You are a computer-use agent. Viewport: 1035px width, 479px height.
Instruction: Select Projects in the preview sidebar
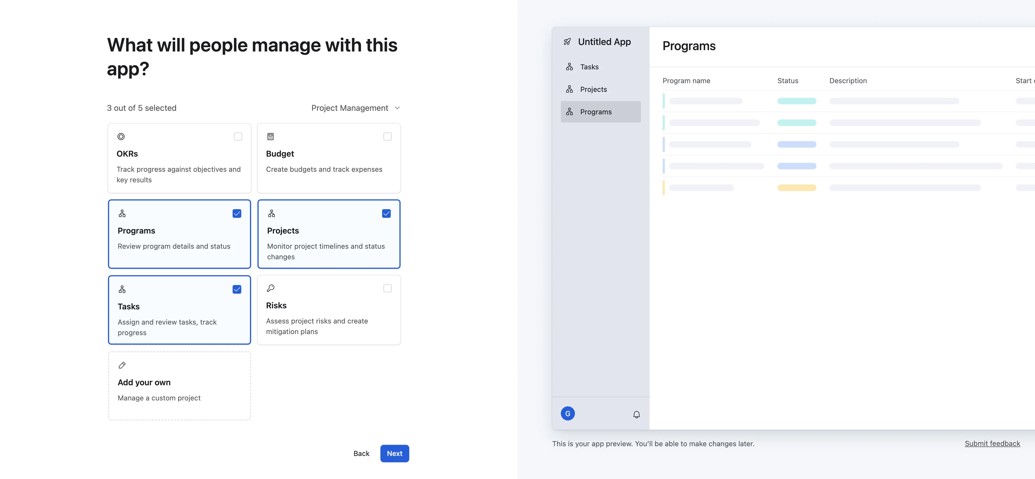593,90
